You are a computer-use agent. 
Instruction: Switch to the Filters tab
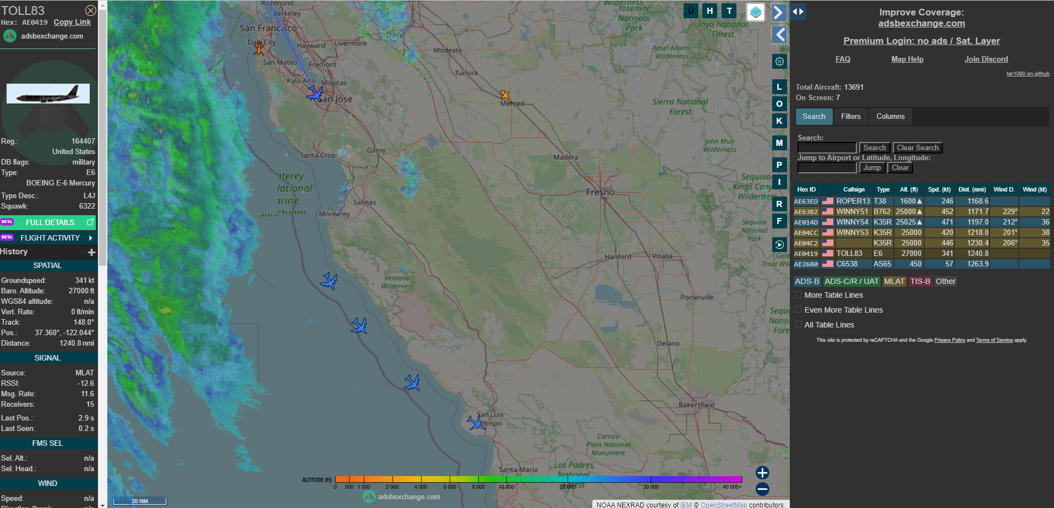point(850,117)
